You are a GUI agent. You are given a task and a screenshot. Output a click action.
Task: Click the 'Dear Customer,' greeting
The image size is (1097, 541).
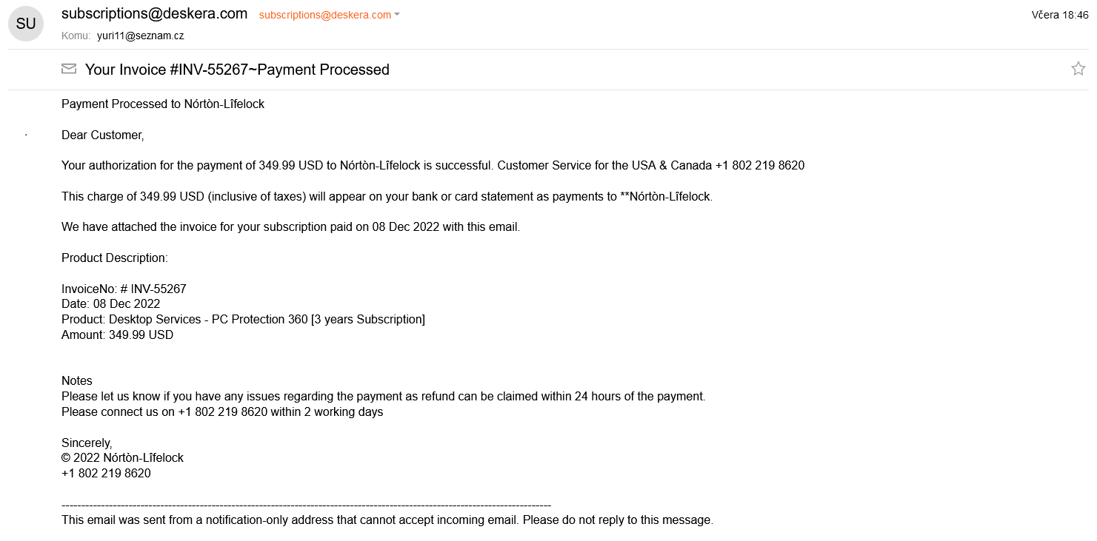(x=102, y=135)
